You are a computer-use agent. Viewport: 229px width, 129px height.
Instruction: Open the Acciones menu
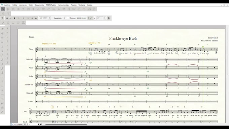pos(23,5)
